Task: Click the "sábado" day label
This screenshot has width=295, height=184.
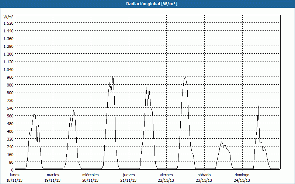Action: click(x=204, y=175)
